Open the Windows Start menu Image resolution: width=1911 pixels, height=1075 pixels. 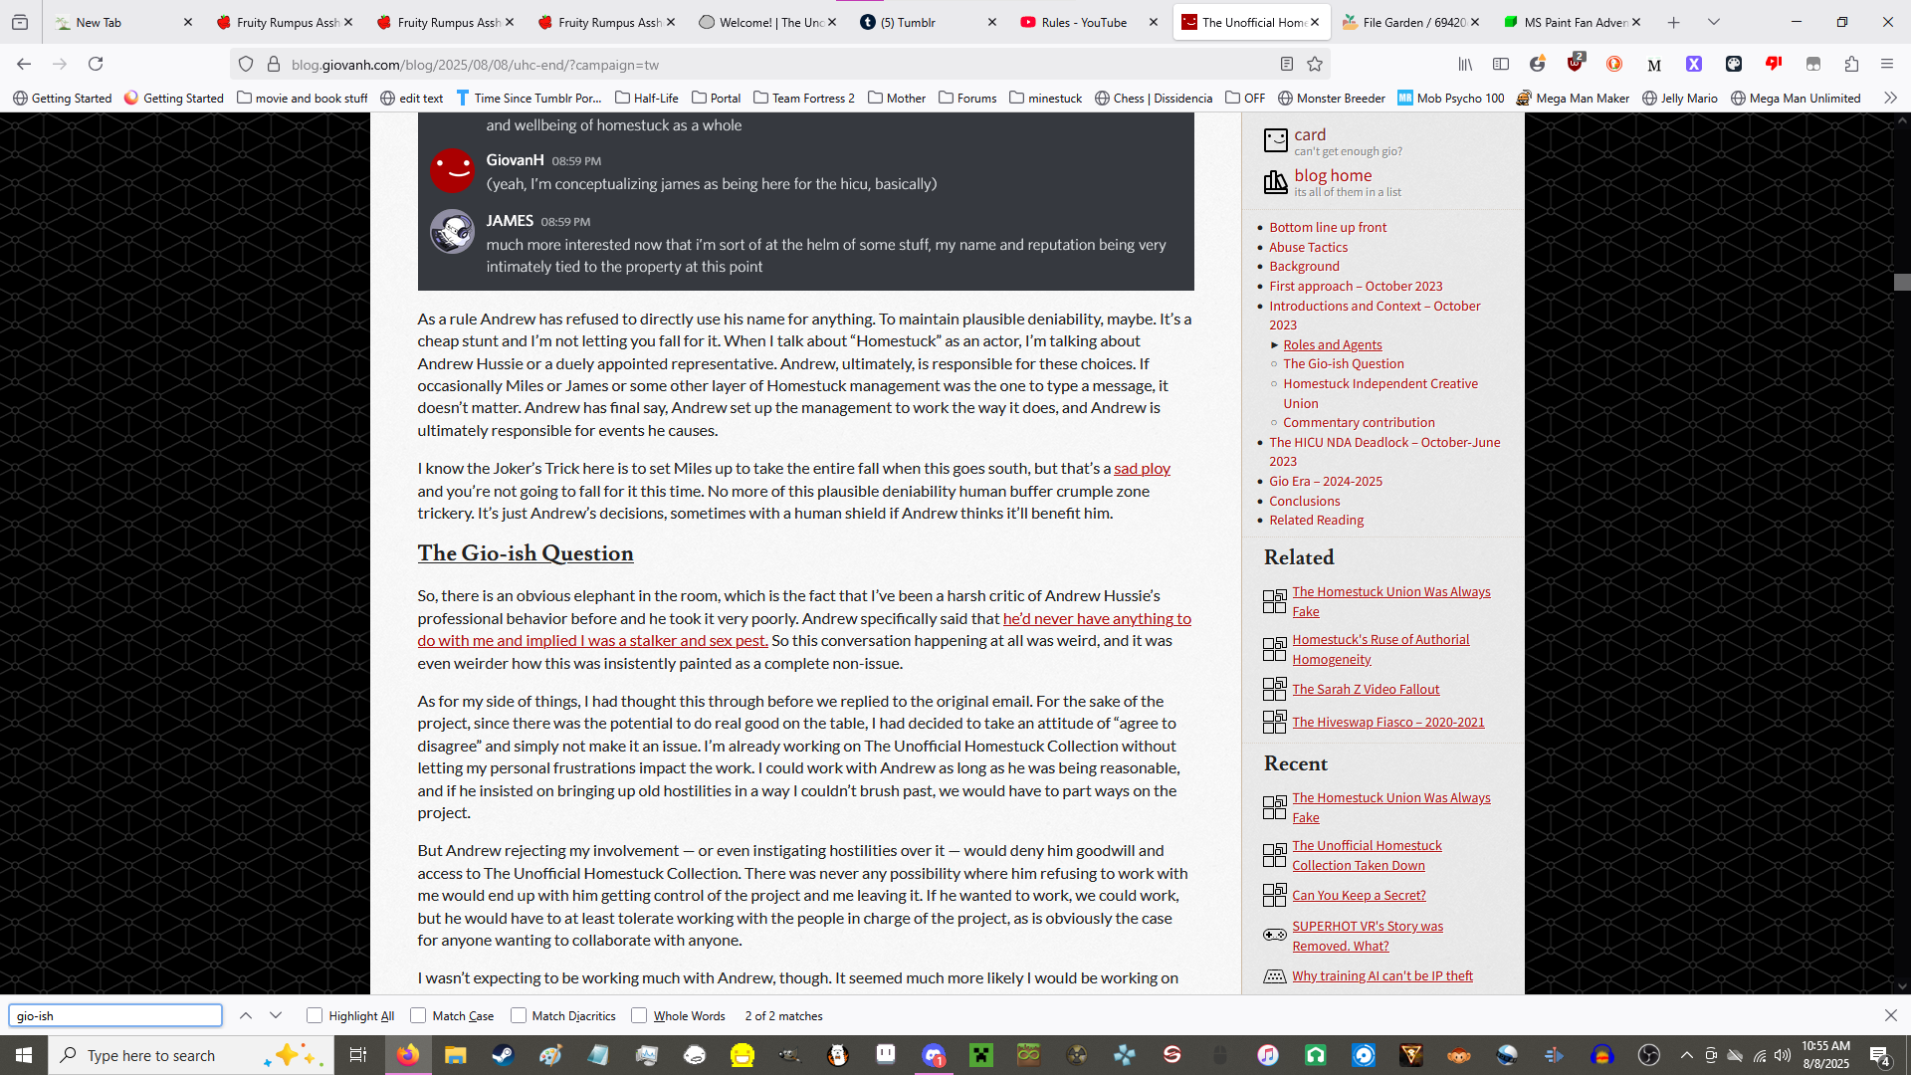point(24,1055)
